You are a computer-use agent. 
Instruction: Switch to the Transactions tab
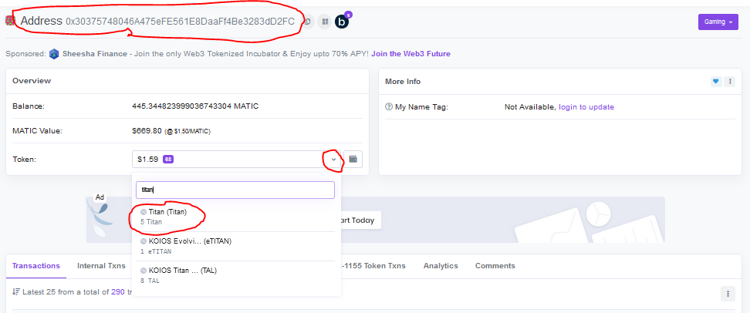36,266
